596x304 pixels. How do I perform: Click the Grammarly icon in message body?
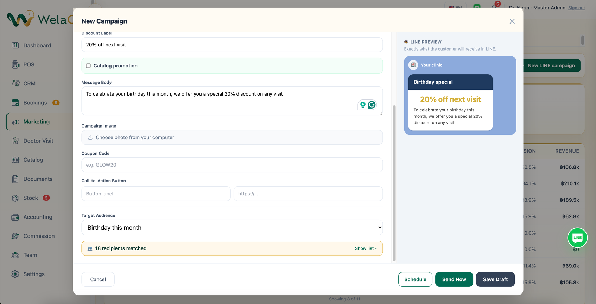pyautogui.click(x=372, y=105)
